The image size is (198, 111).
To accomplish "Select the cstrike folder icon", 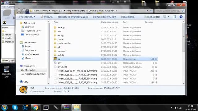I will click(55, 39).
